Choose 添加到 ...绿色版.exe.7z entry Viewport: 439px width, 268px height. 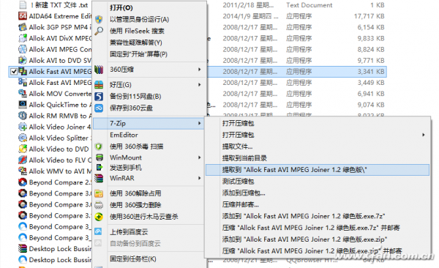pyautogui.click(x=304, y=216)
